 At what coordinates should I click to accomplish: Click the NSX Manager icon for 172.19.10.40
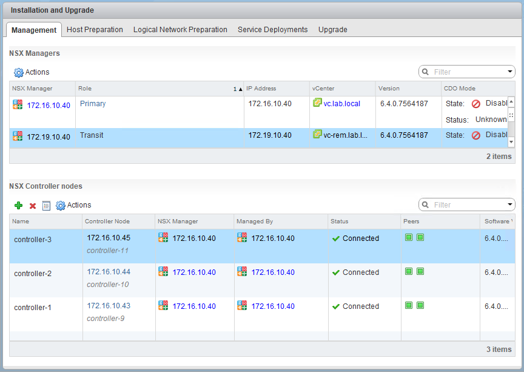(x=18, y=136)
